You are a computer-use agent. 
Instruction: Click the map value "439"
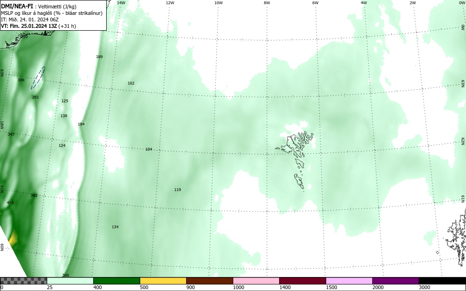[x=10, y=203]
